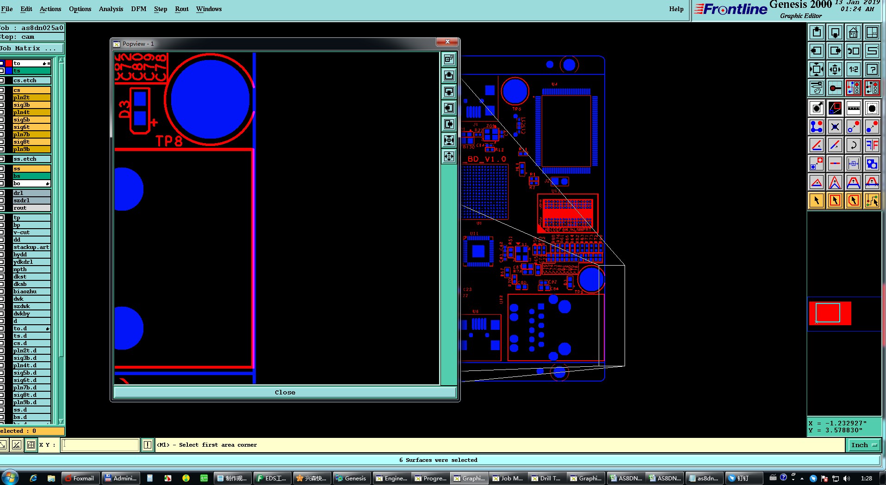Select the stackup.art layer name

click(31, 247)
